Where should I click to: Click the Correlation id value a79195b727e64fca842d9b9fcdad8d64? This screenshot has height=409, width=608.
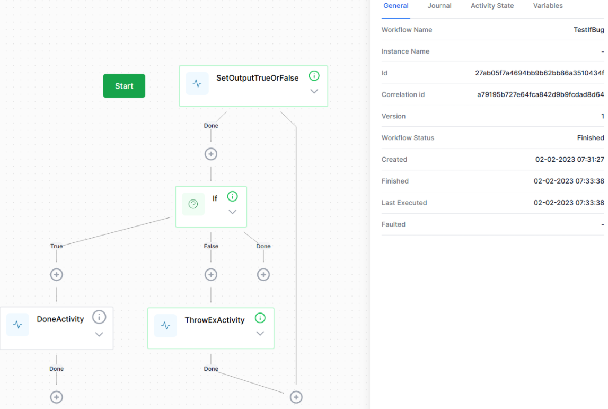click(540, 94)
